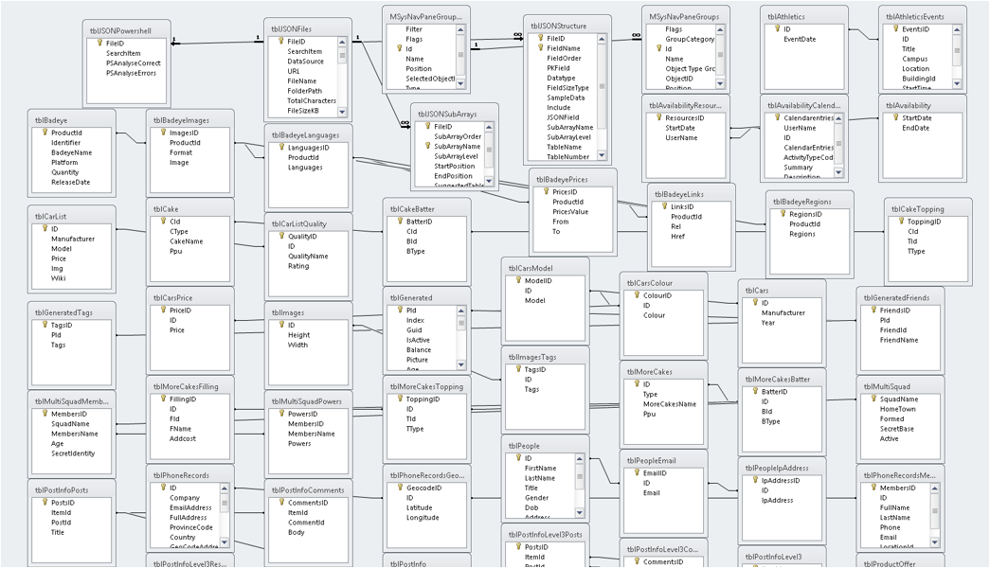This screenshot has width=990, height=568.
Task: Select the key icon next to ModelID
Action: [518, 281]
